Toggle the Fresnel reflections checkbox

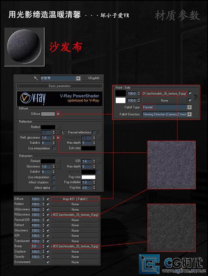[x=94, y=132]
